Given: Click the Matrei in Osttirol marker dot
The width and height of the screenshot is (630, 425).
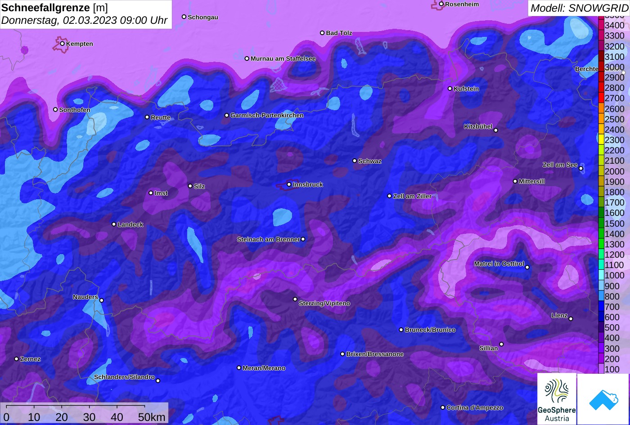Looking at the screenshot, I should tap(527, 267).
